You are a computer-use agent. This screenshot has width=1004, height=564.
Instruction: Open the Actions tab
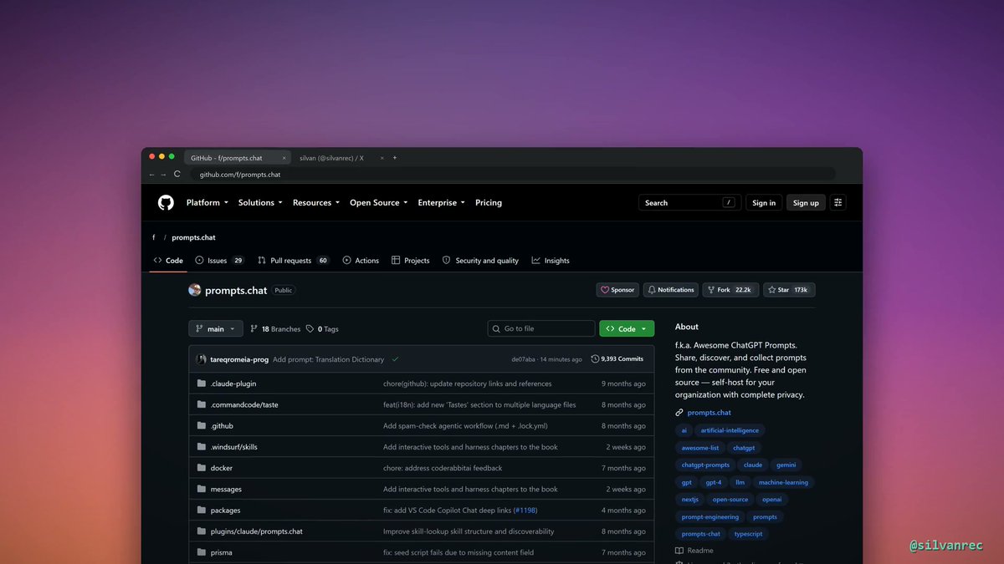tap(361, 261)
